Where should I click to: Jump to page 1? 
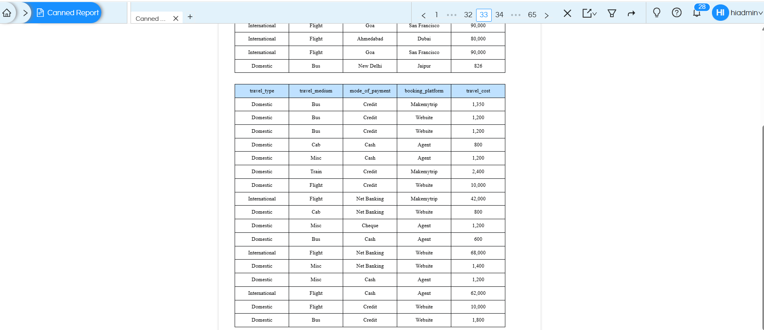436,15
